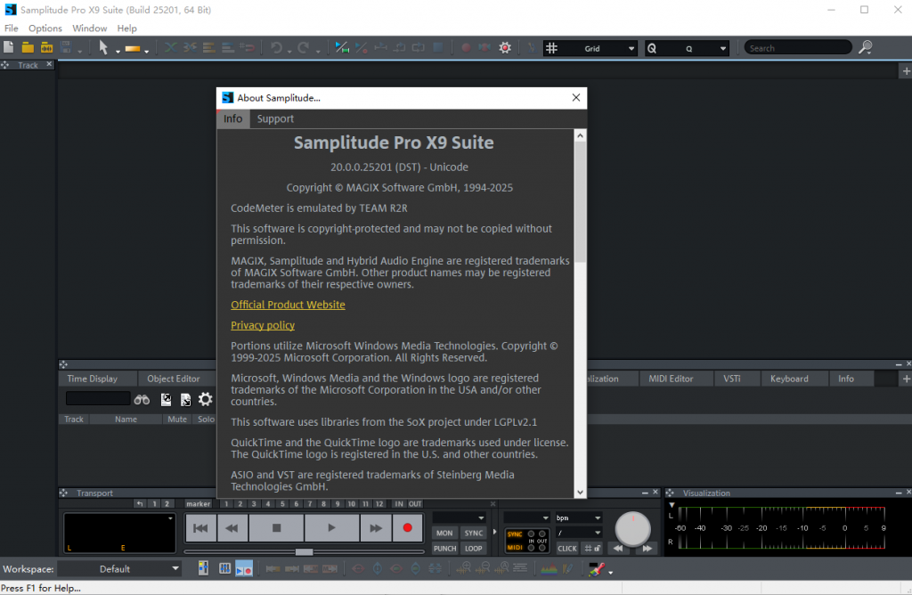Click the play cursor marker icon in toolbar

click(342, 48)
